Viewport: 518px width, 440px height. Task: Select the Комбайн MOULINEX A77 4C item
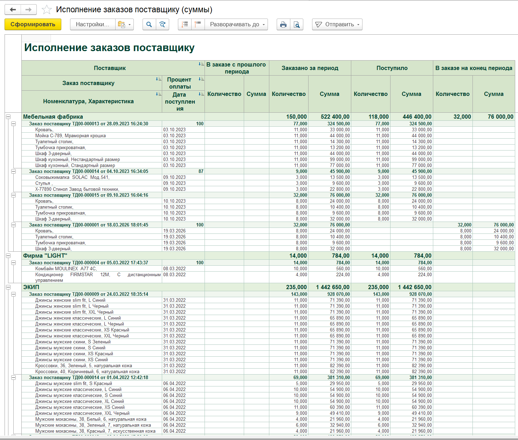click(x=66, y=269)
